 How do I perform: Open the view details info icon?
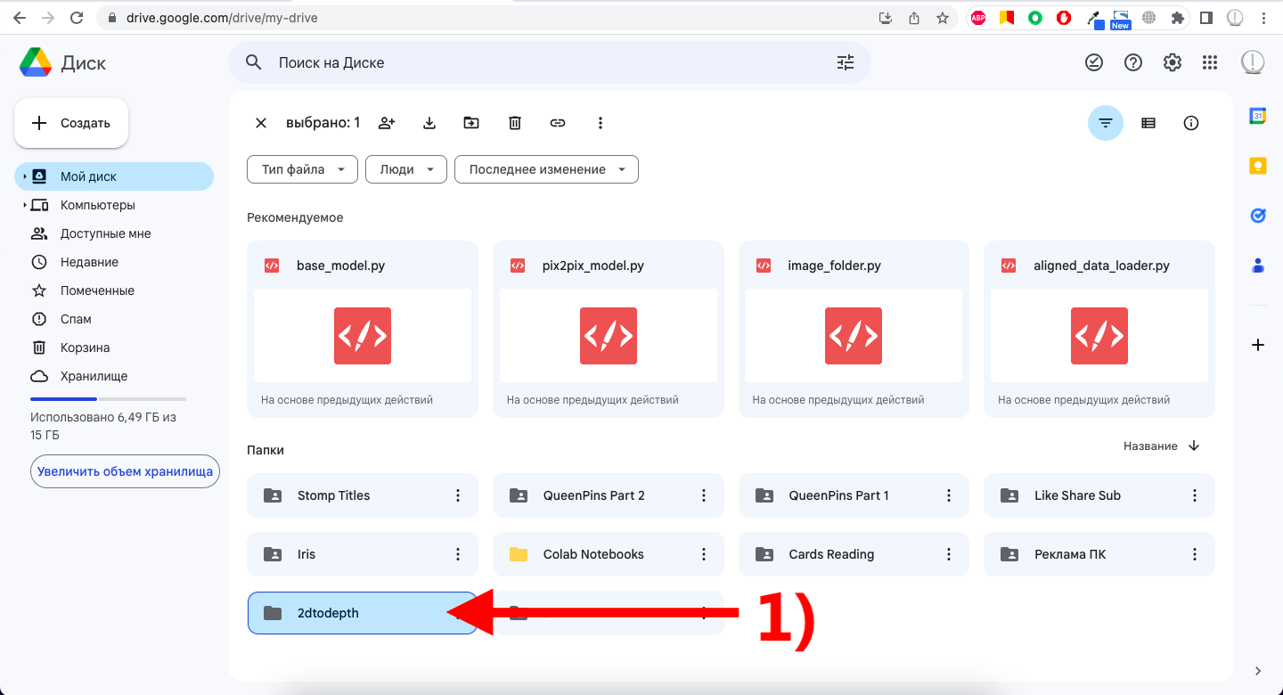(x=1190, y=123)
